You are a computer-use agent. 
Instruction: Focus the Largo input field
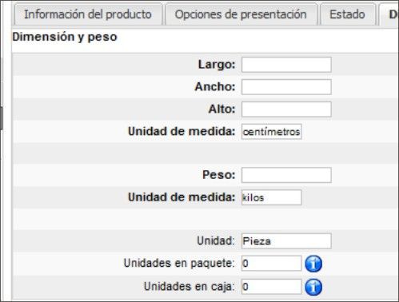286,65
